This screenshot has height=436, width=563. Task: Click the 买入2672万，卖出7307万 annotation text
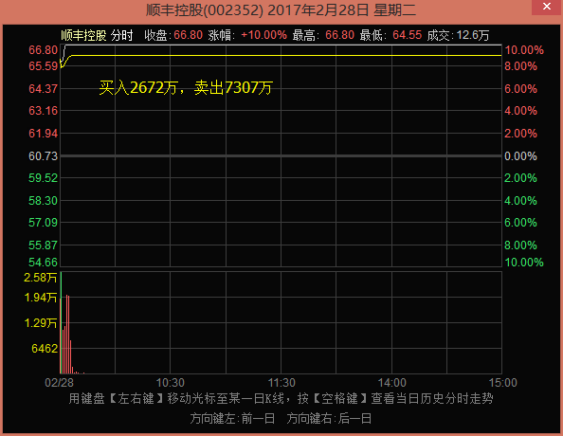coord(186,87)
